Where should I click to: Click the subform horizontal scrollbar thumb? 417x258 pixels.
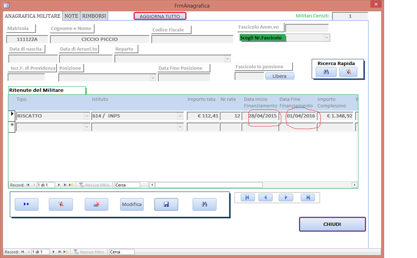tap(209, 185)
